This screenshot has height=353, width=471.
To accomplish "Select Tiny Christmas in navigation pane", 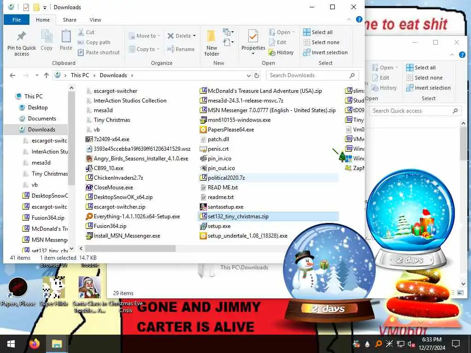I will pyautogui.click(x=50, y=174).
